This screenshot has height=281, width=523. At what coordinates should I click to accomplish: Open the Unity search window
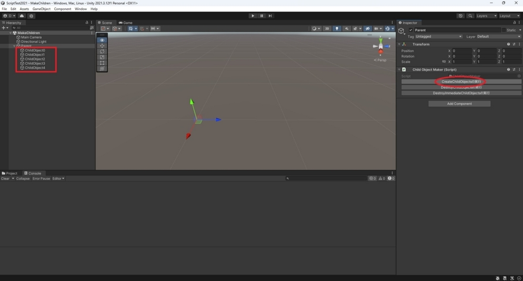click(x=470, y=16)
